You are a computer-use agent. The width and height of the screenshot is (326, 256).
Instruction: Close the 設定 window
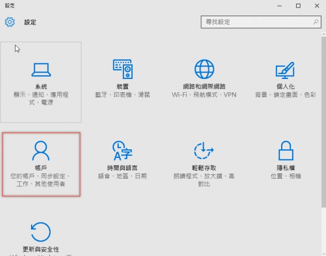click(x=317, y=6)
